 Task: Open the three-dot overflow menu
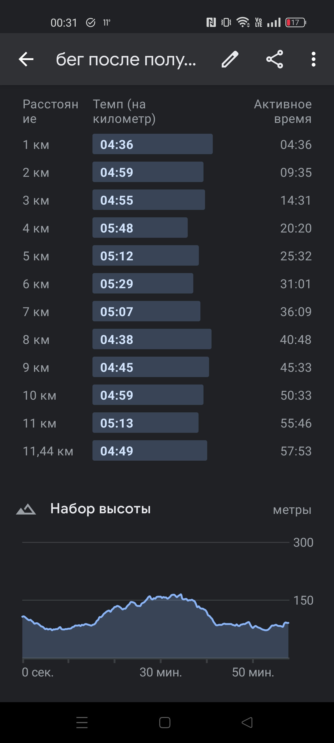click(x=313, y=59)
